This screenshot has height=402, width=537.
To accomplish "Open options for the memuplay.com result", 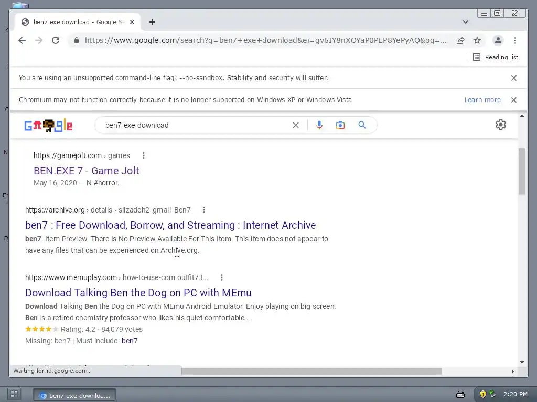I will pos(222,277).
